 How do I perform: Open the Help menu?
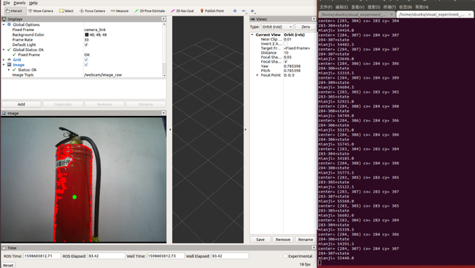33,3
